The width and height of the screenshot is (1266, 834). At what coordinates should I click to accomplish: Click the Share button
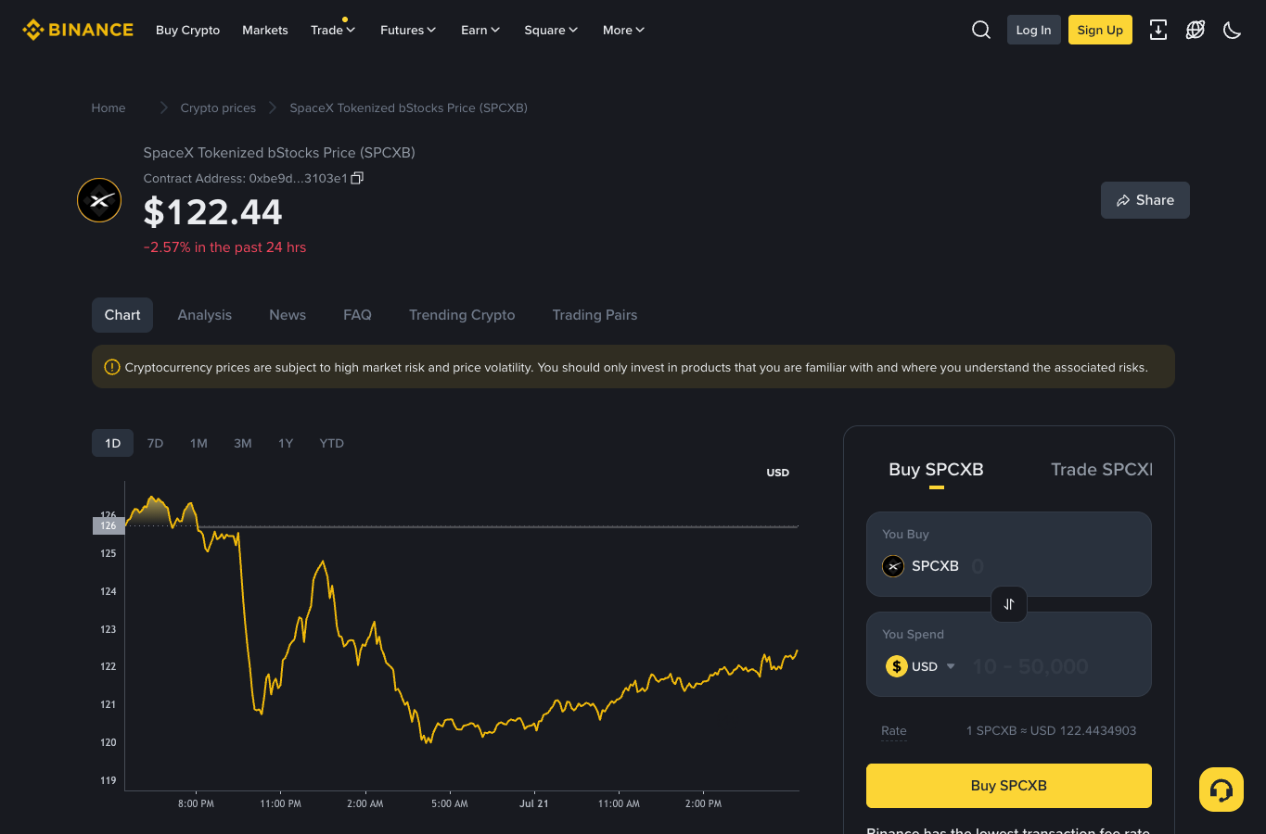click(1145, 200)
